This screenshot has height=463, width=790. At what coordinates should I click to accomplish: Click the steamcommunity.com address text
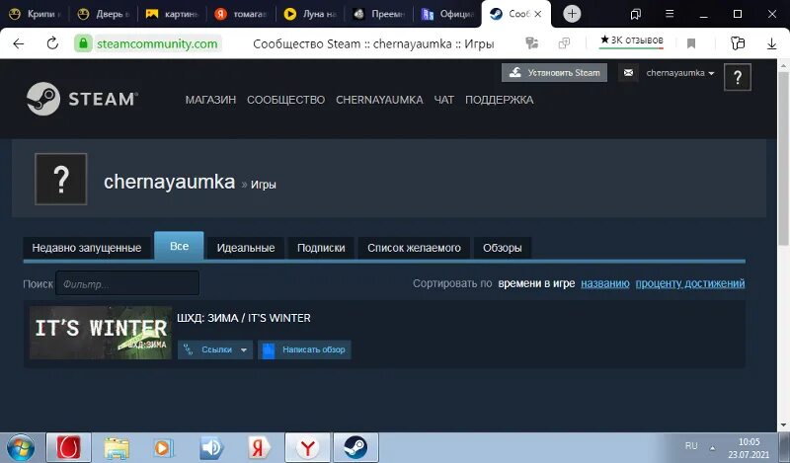157,43
